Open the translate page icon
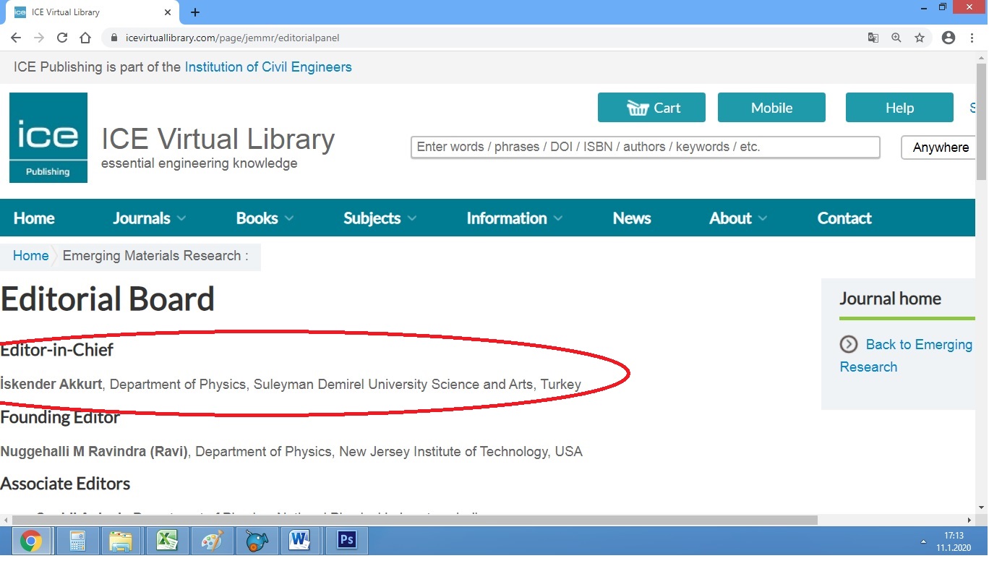This screenshot has height=561, width=989. coord(873,38)
